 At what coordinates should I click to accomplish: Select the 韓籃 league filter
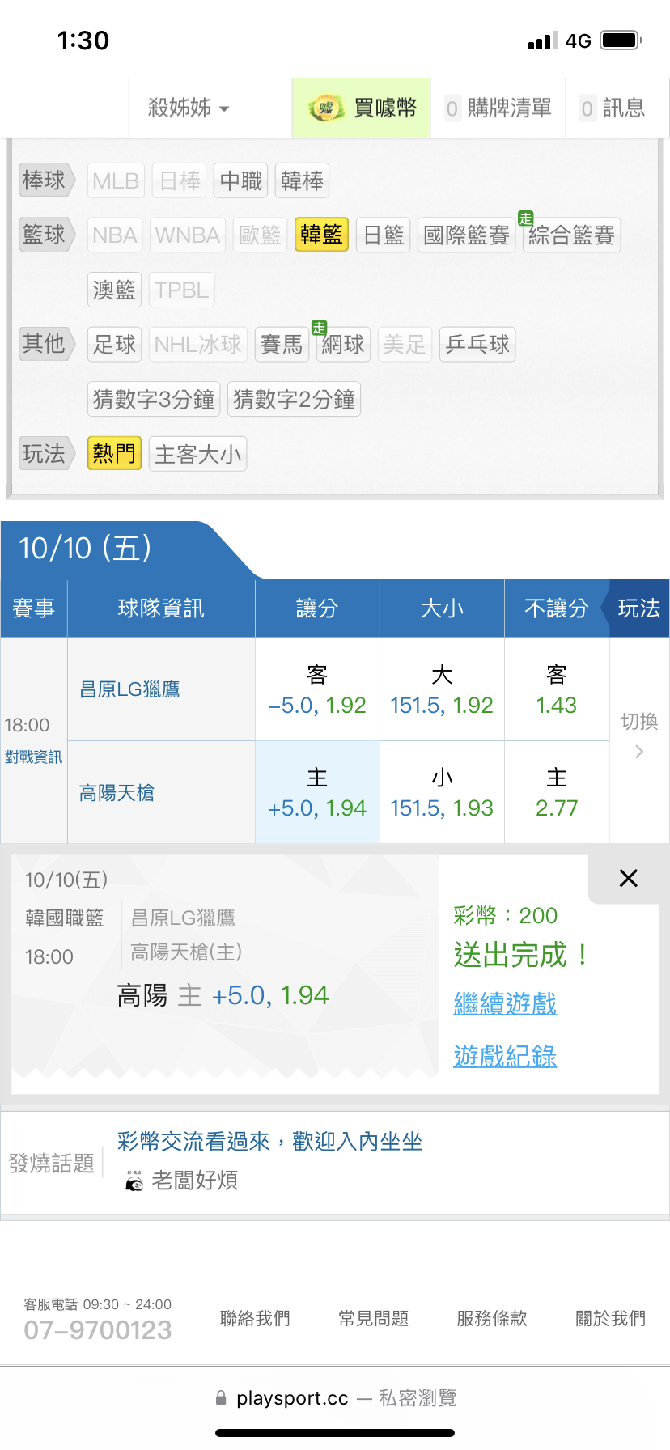[321, 235]
